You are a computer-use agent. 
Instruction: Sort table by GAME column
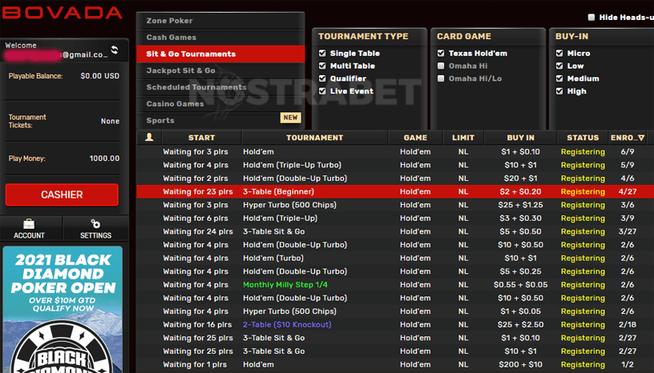click(415, 138)
